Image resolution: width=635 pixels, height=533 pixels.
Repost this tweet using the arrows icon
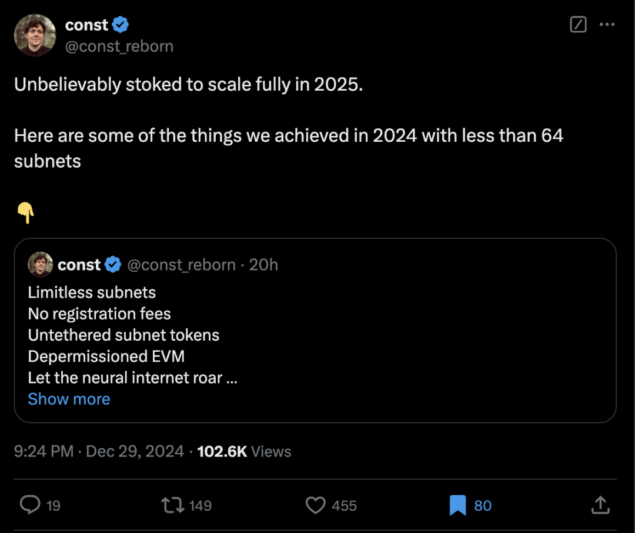pos(173,505)
